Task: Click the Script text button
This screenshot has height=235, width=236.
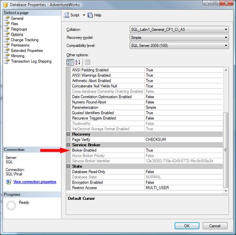Action: pyautogui.click(x=75, y=15)
